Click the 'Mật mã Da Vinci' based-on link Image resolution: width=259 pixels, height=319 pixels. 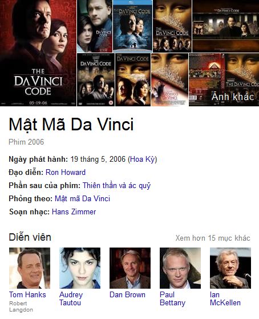[82, 198]
